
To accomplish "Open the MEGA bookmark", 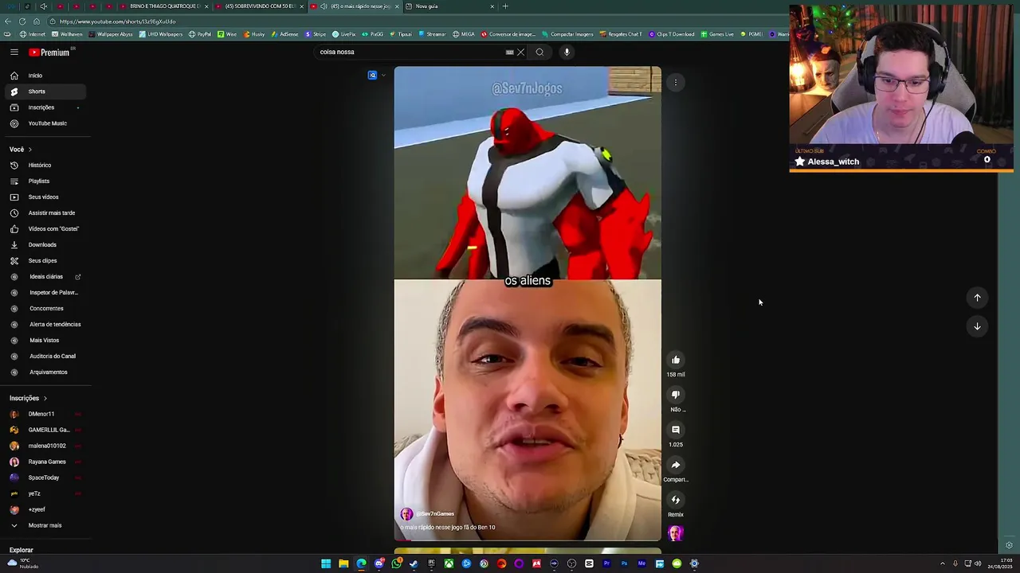I will tap(463, 34).
